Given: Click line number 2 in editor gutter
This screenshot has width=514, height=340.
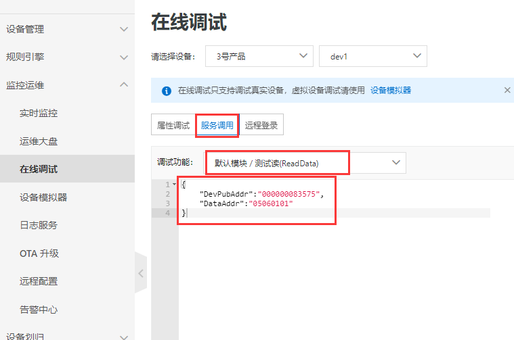Looking at the screenshot, I should click(x=168, y=194).
